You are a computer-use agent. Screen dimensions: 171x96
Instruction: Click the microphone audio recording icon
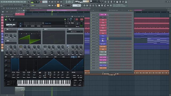(x=111, y=2)
